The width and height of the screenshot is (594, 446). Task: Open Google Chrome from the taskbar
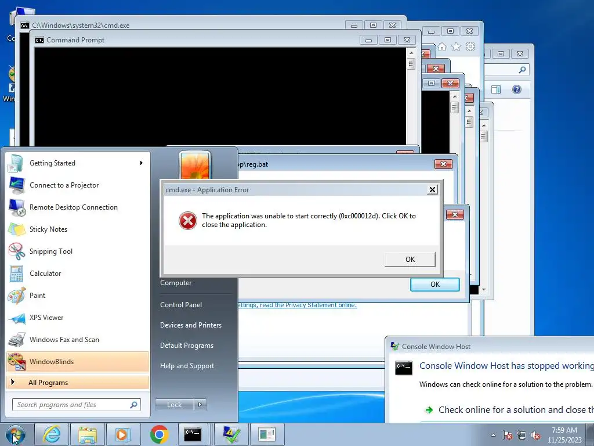[159, 434]
